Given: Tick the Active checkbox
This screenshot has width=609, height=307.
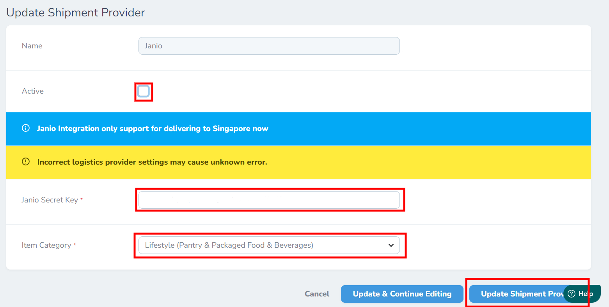Looking at the screenshot, I should pos(144,91).
